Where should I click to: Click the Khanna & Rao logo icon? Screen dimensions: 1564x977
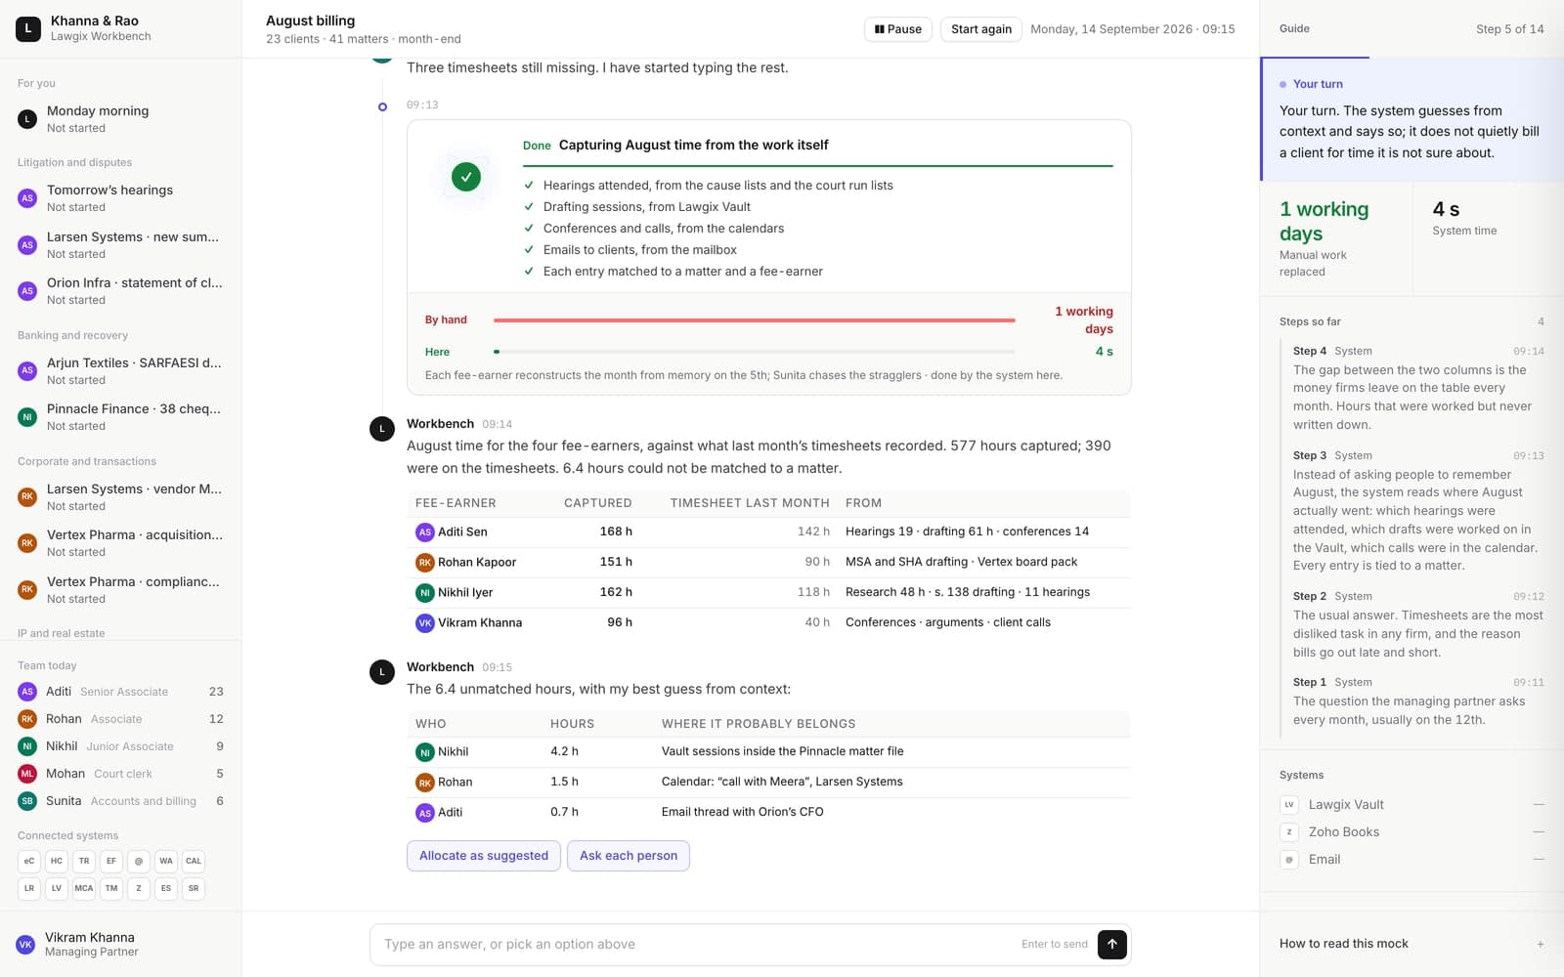(x=28, y=28)
